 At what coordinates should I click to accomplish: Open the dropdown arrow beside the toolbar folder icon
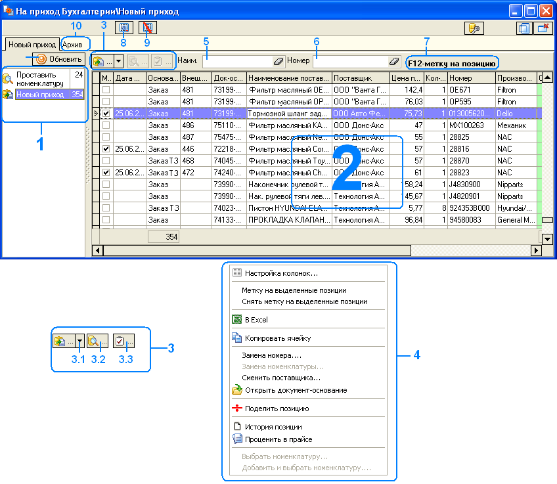pyautogui.click(x=118, y=62)
